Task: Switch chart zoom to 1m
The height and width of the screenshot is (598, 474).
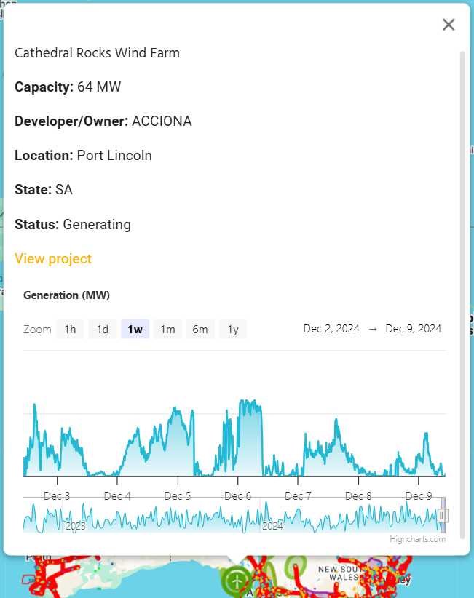Action: [167, 329]
